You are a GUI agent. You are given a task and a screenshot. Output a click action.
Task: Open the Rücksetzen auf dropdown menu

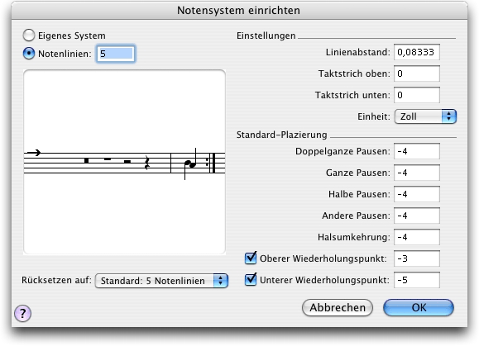[x=161, y=281]
